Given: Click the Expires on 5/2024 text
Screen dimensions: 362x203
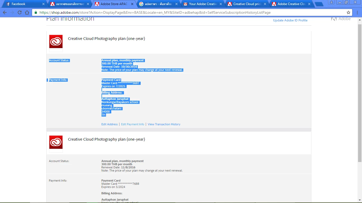Looking at the screenshot, I should click(113, 187).
